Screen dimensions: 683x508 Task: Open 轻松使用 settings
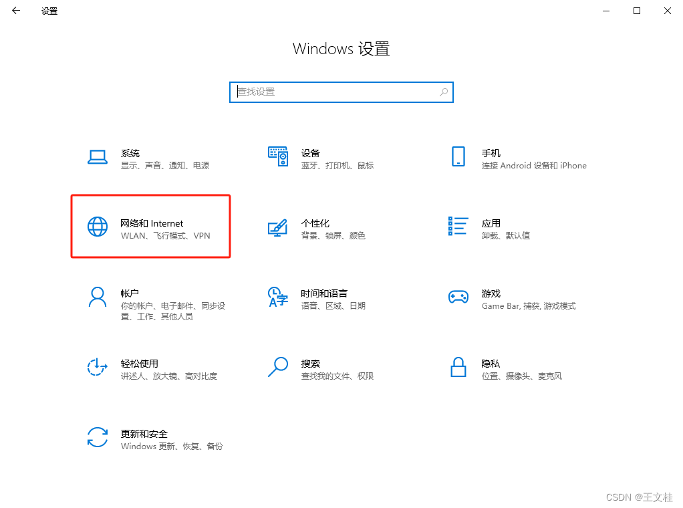[140, 364]
